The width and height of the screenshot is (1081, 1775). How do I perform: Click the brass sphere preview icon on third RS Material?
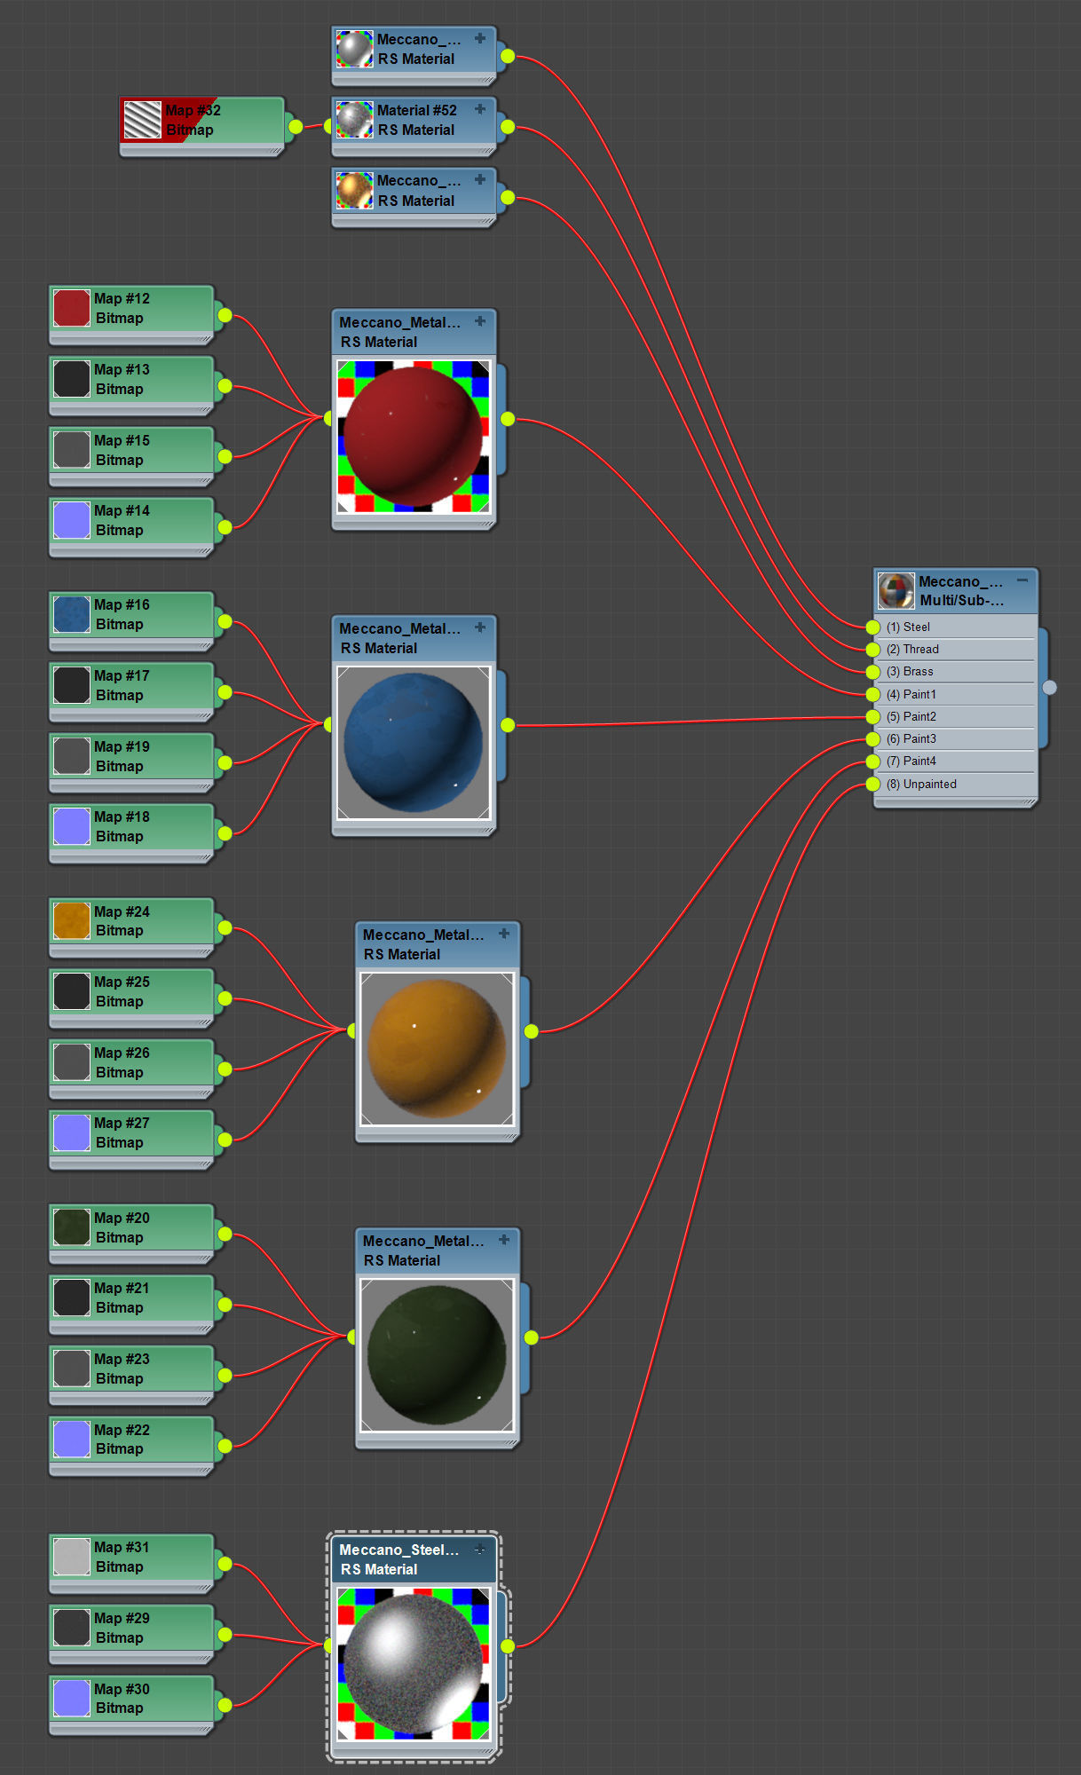click(354, 190)
